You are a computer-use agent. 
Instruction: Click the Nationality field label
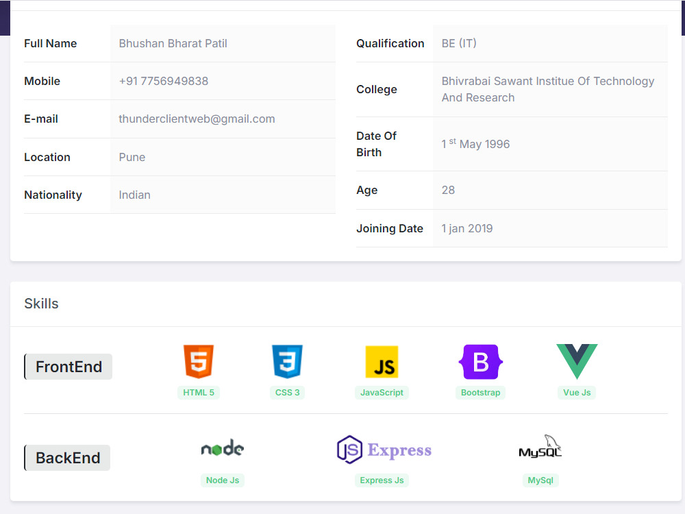tap(53, 195)
